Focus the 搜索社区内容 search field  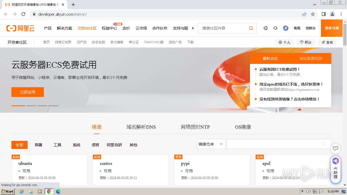coord(223,28)
